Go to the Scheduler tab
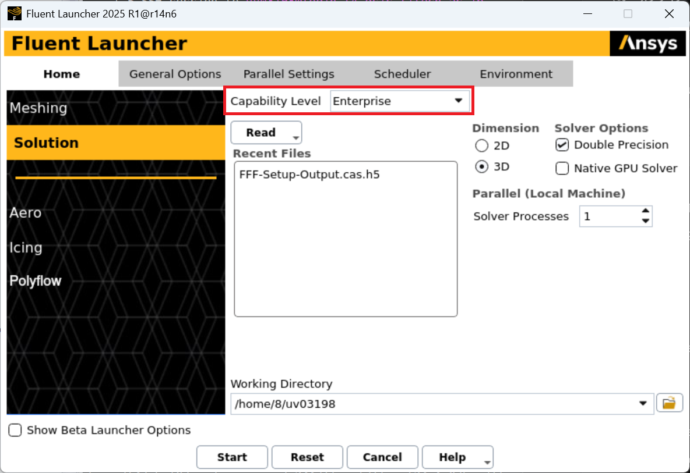The width and height of the screenshot is (690, 473). coord(402,74)
